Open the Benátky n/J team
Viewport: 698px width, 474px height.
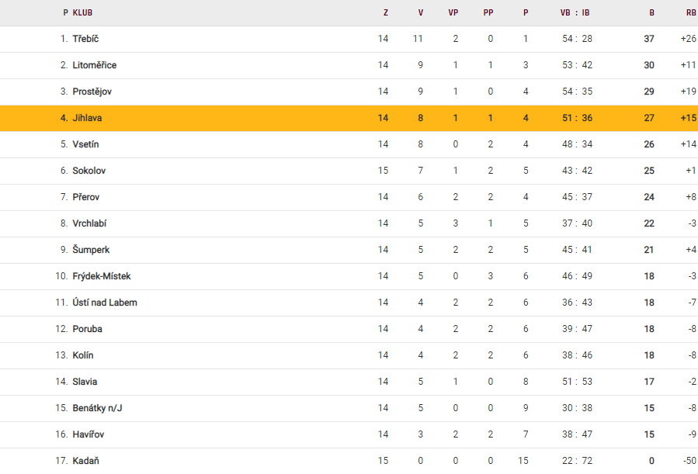tap(97, 408)
